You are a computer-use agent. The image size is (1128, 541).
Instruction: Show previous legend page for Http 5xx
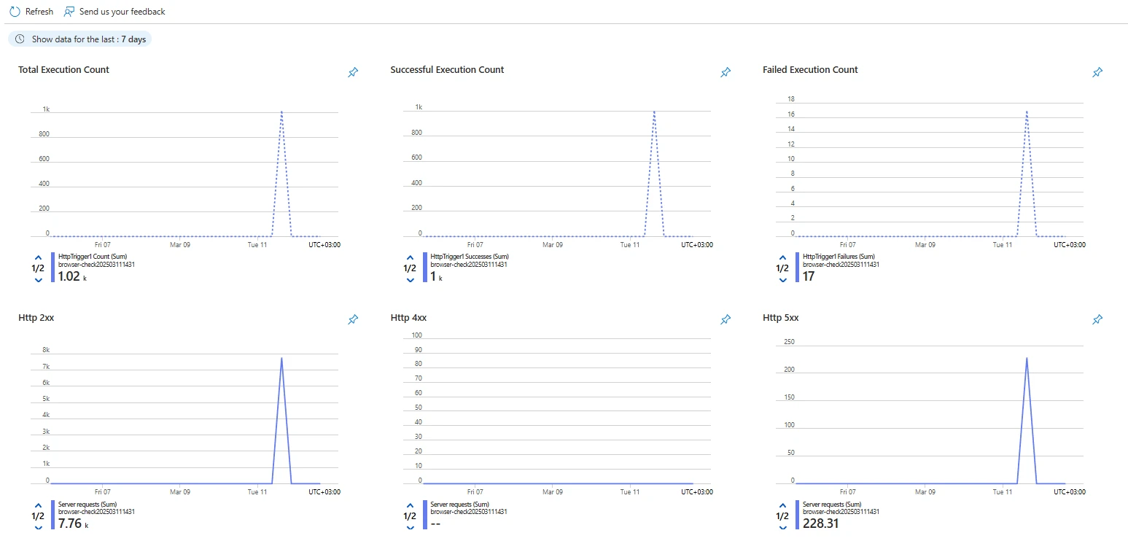pyautogui.click(x=782, y=505)
